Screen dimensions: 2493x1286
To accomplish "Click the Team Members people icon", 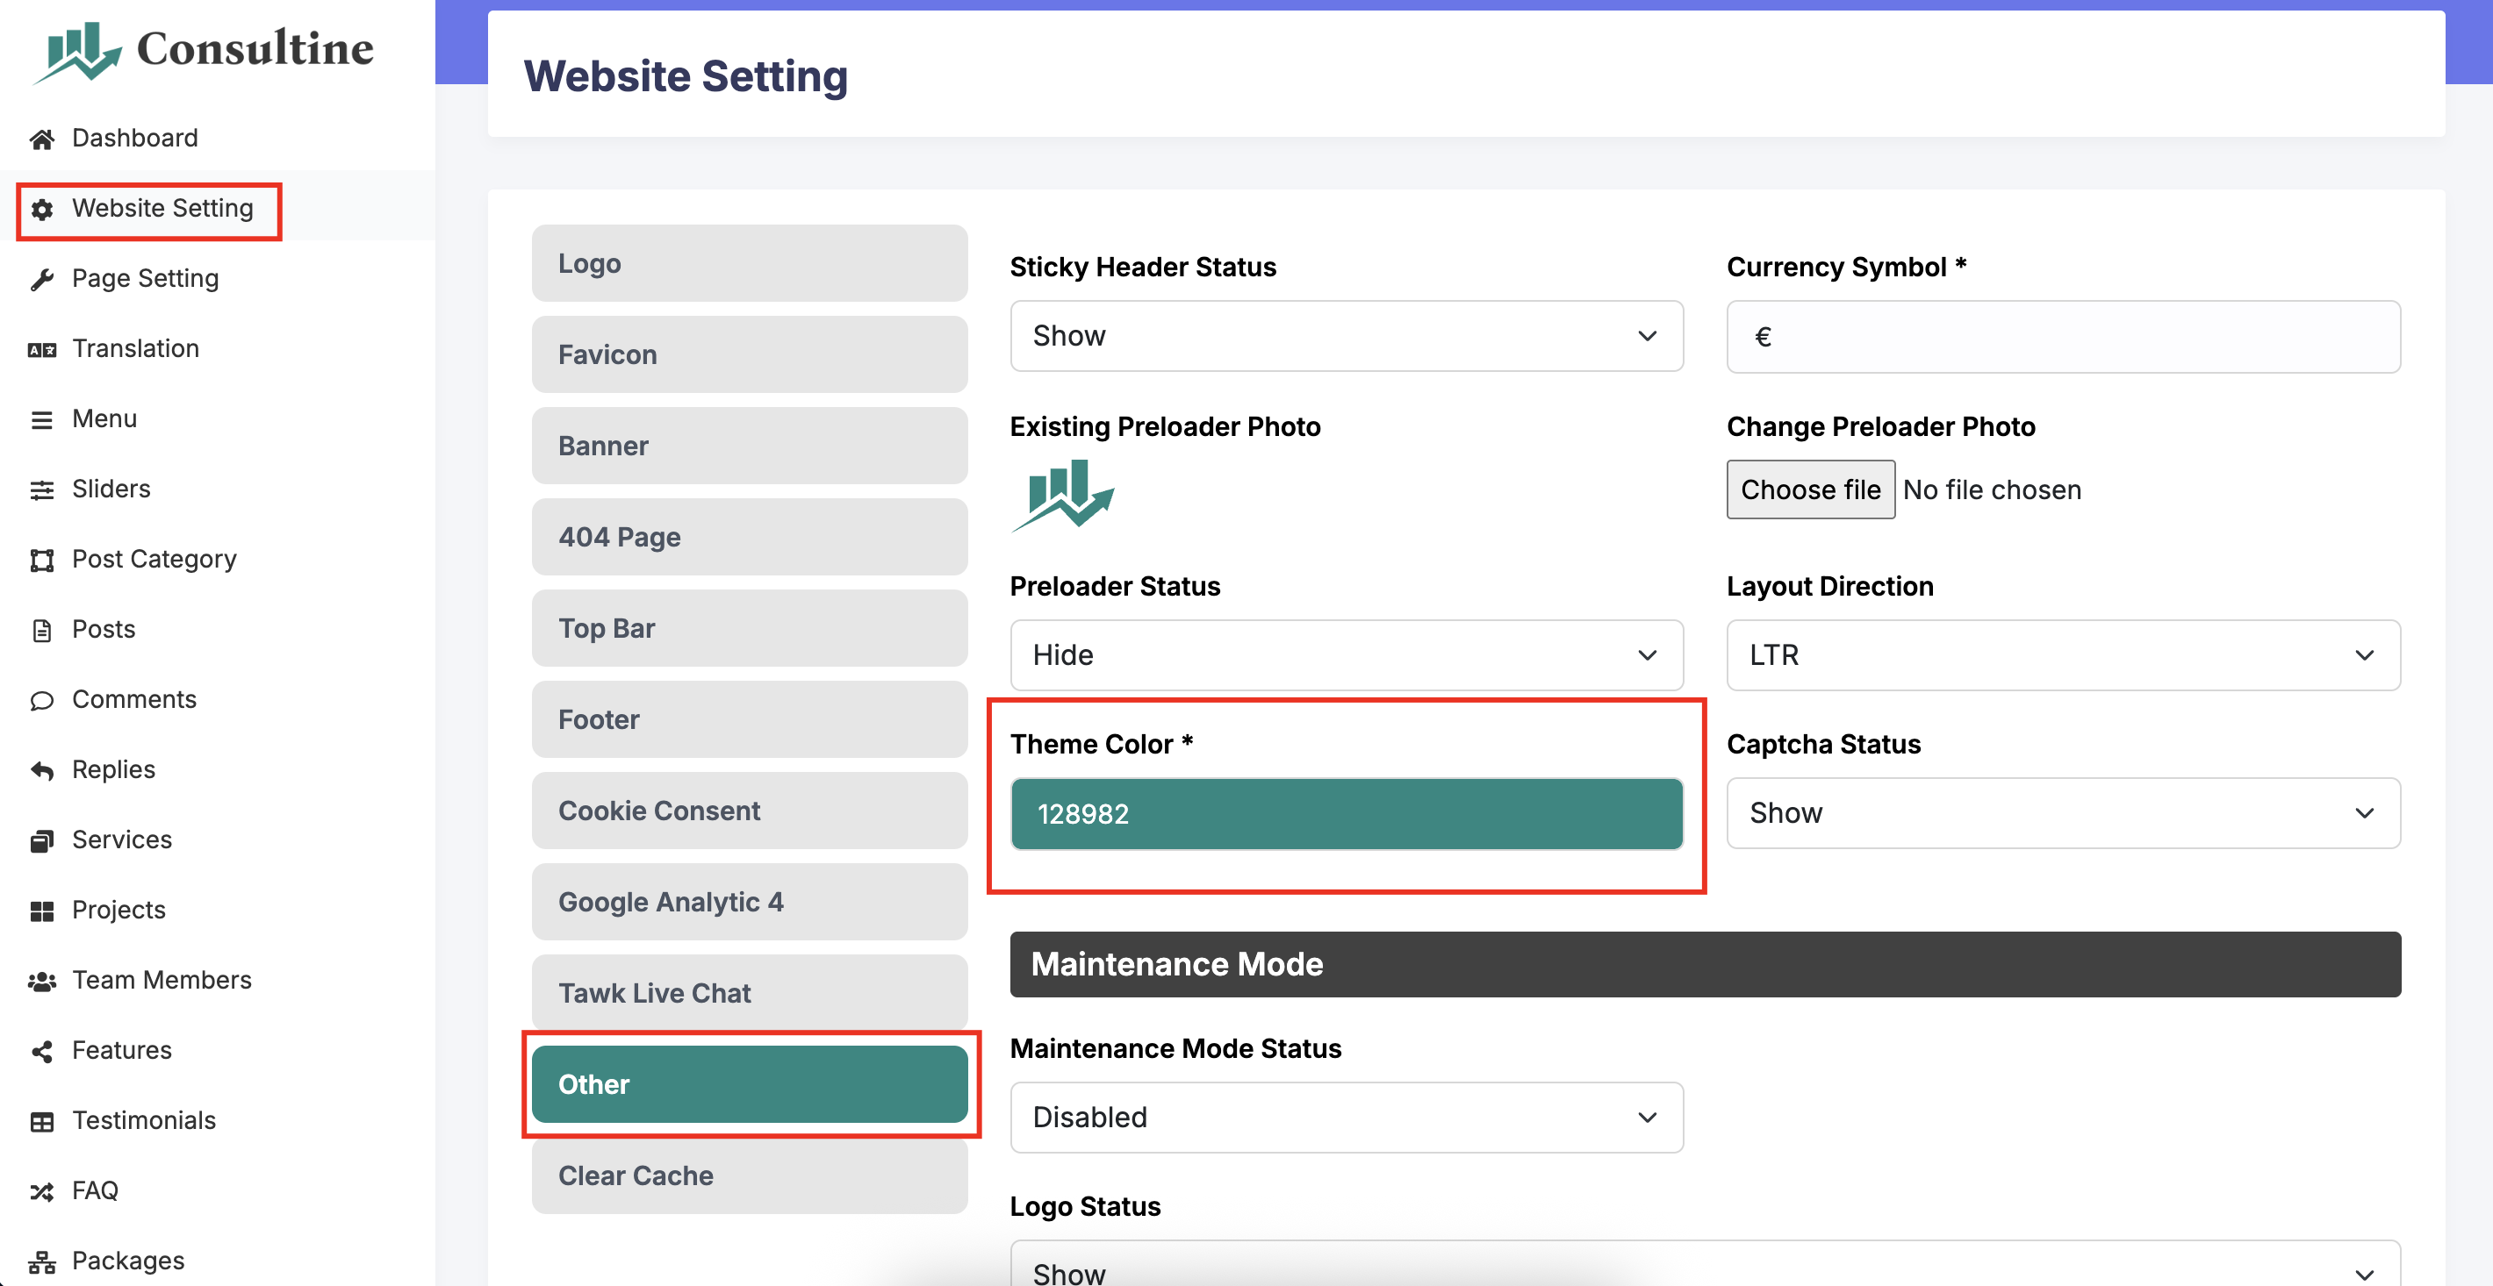I will tap(40, 981).
